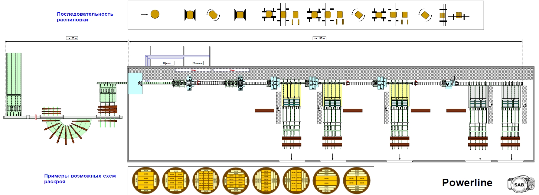Click the last rotation icon in sawing sequence
The image size is (539, 195).
pyautogui.click(x=425, y=15)
